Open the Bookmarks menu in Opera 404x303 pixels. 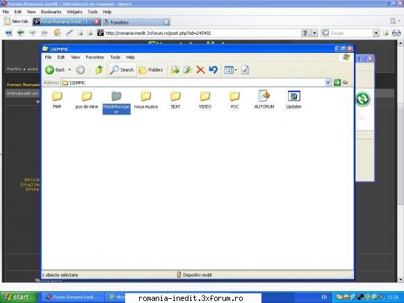51,12
